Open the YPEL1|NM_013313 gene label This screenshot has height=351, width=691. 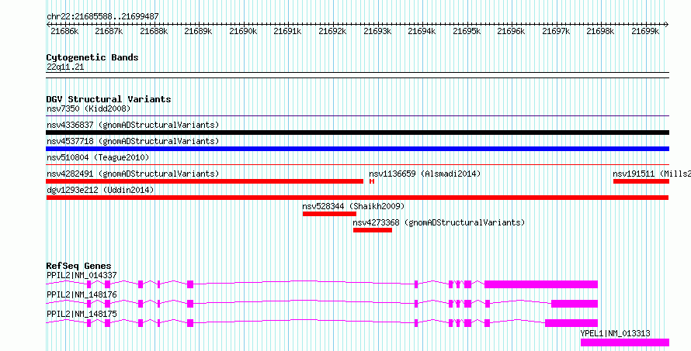point(615,333)
